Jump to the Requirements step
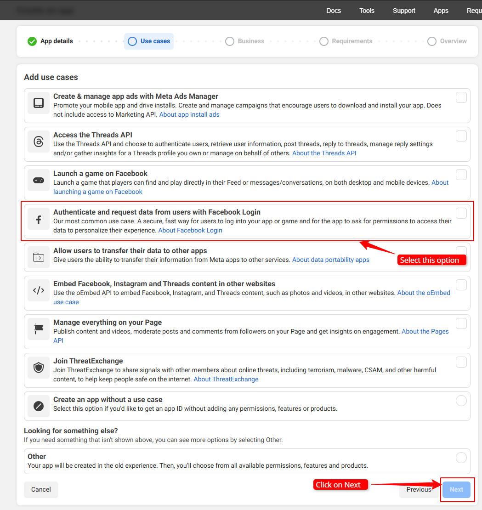 [x=346, y=41]
